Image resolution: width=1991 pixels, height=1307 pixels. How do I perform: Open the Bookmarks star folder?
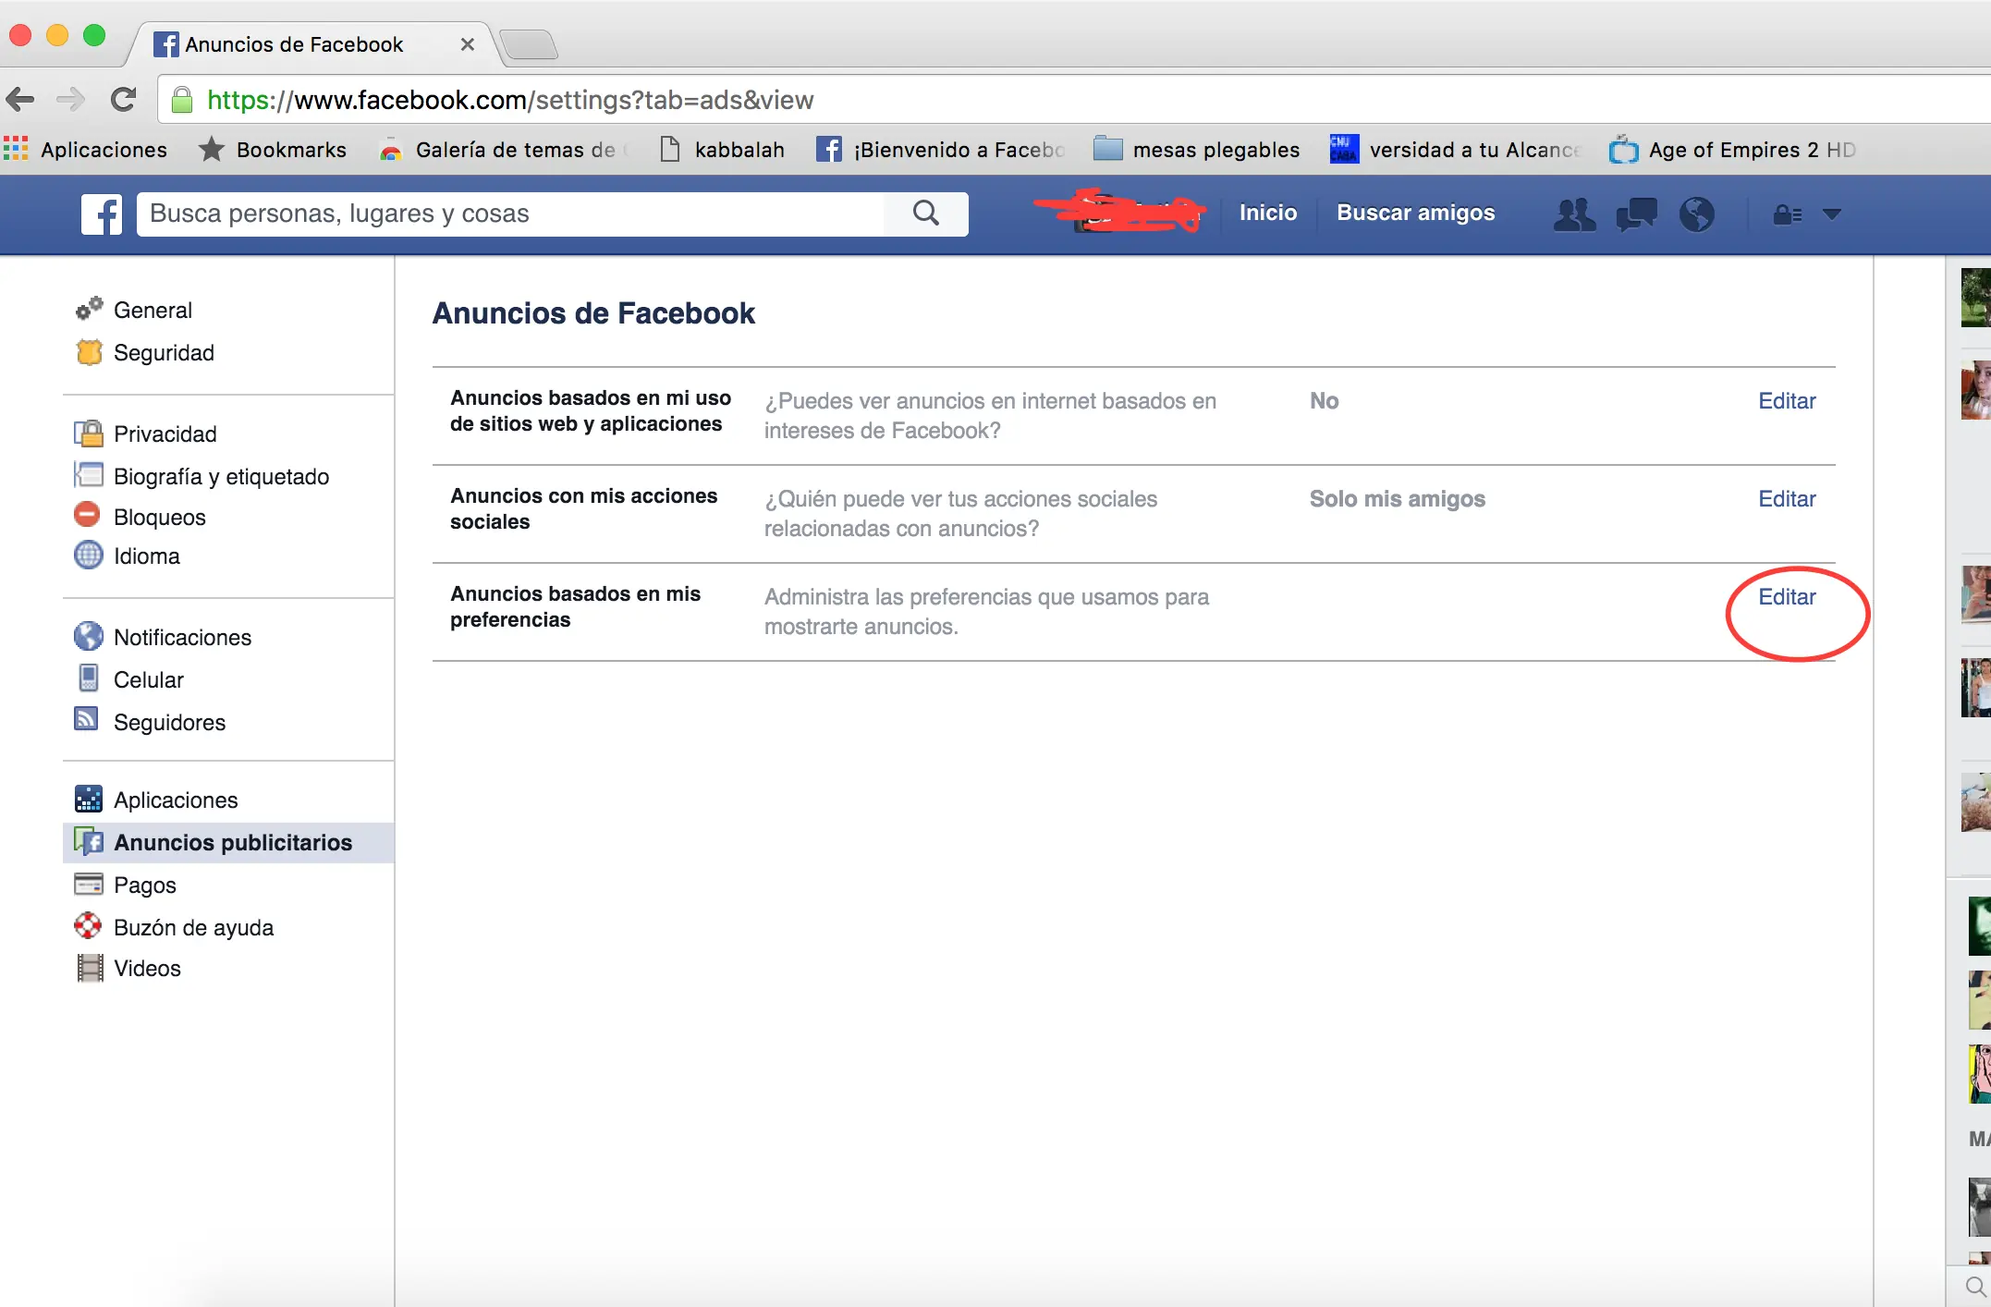pyautogui.click(x=272, y=149)
